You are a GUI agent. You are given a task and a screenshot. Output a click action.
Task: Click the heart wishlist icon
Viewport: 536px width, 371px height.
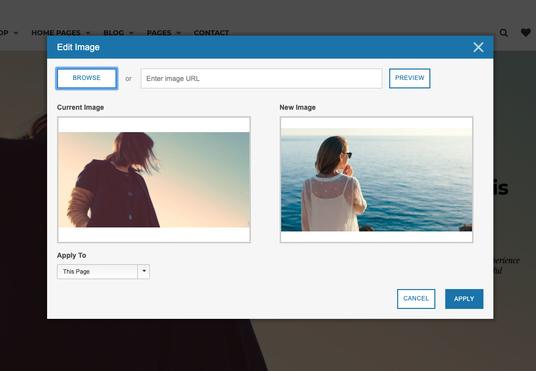[526, 33]
